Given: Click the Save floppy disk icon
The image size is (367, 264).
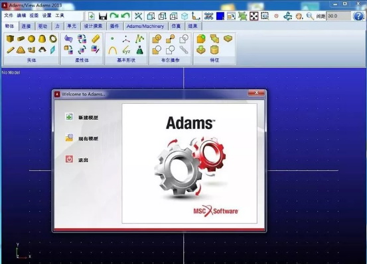Looking at the screenshot, I should tap(103, 16).
